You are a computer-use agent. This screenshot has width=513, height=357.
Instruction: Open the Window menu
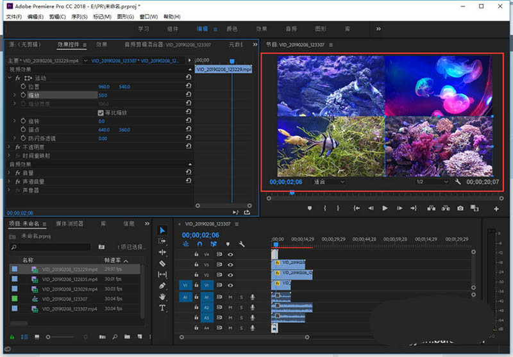149,17
